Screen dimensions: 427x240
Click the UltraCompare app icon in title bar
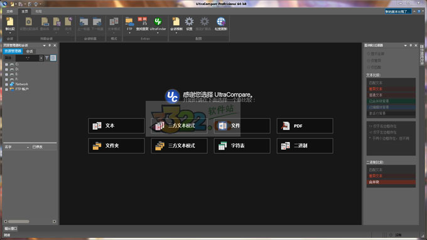click(4, 4)
